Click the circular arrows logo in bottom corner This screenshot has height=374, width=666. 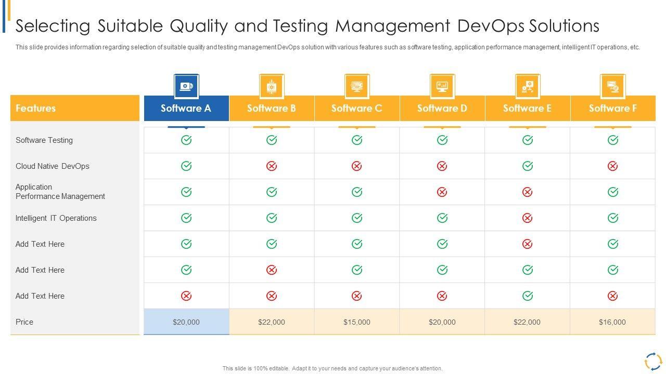click(x=652, y=361)
